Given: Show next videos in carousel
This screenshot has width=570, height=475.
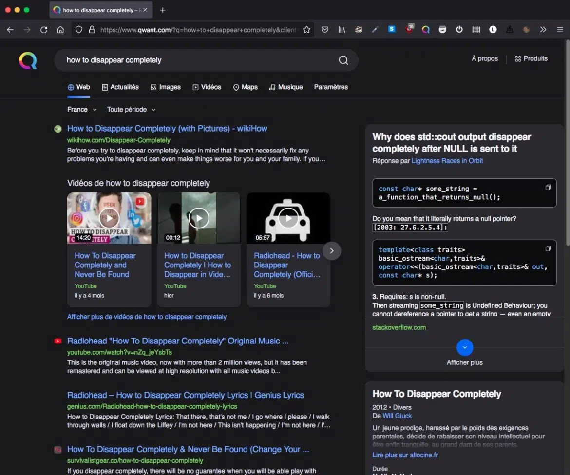Looking at the screenshot, I should [332, 251].
